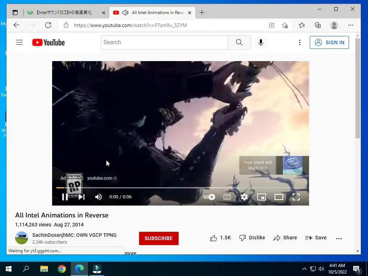Click the video progress bar
The height and width of the screenshot is (276, 368).
click(x=180, y=188)
